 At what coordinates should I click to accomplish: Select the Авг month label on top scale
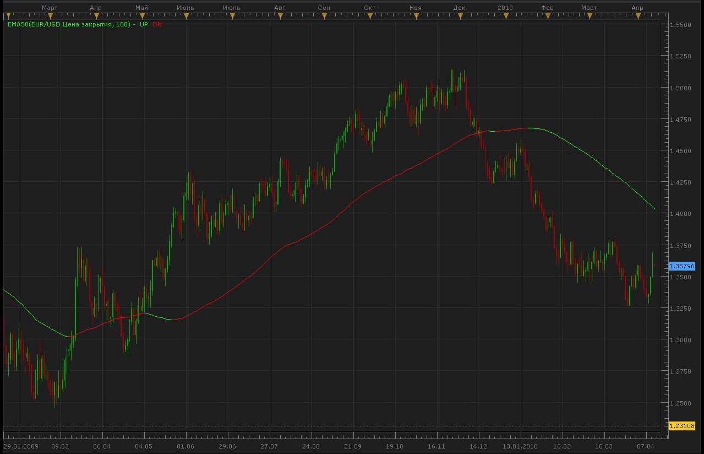[x=280, y=7]
